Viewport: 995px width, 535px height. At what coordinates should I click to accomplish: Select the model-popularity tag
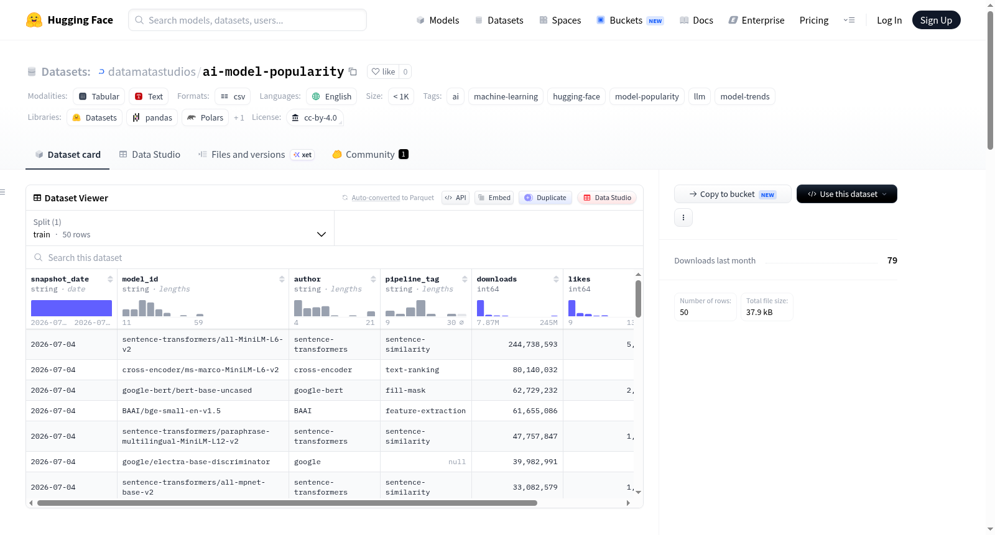tap(647, 96)
